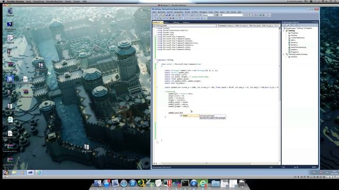Click the Apple menu icon

4,1
